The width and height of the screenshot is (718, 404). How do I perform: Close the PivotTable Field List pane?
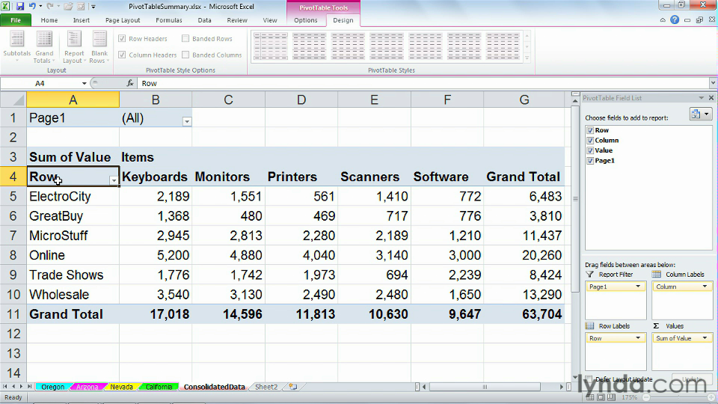coord(711,97)
